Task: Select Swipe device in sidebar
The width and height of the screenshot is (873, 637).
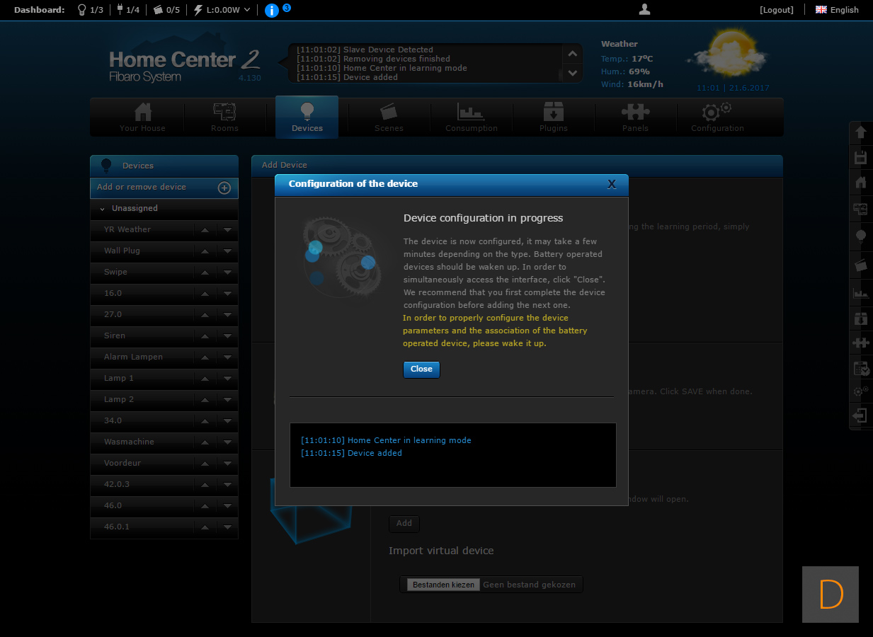Action: 115,272
